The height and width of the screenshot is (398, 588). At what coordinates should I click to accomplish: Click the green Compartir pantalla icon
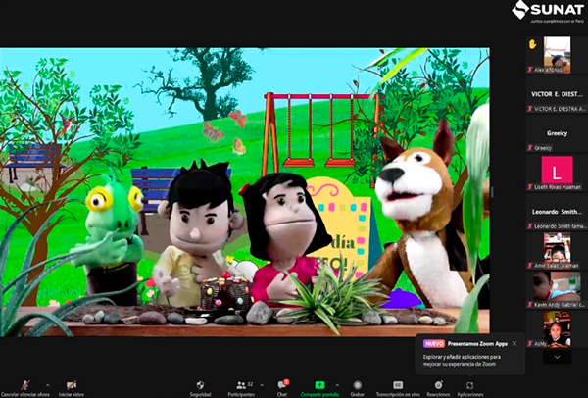(x=319, y=385)
